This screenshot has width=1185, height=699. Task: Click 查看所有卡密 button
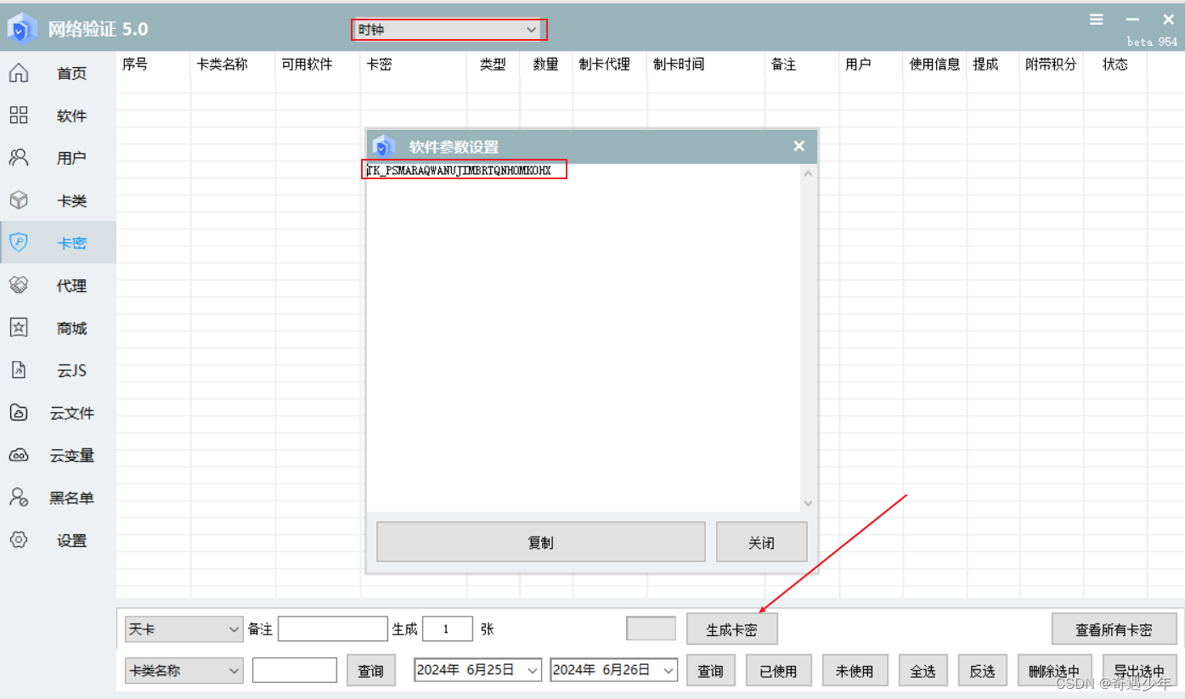coord(1114,629)
